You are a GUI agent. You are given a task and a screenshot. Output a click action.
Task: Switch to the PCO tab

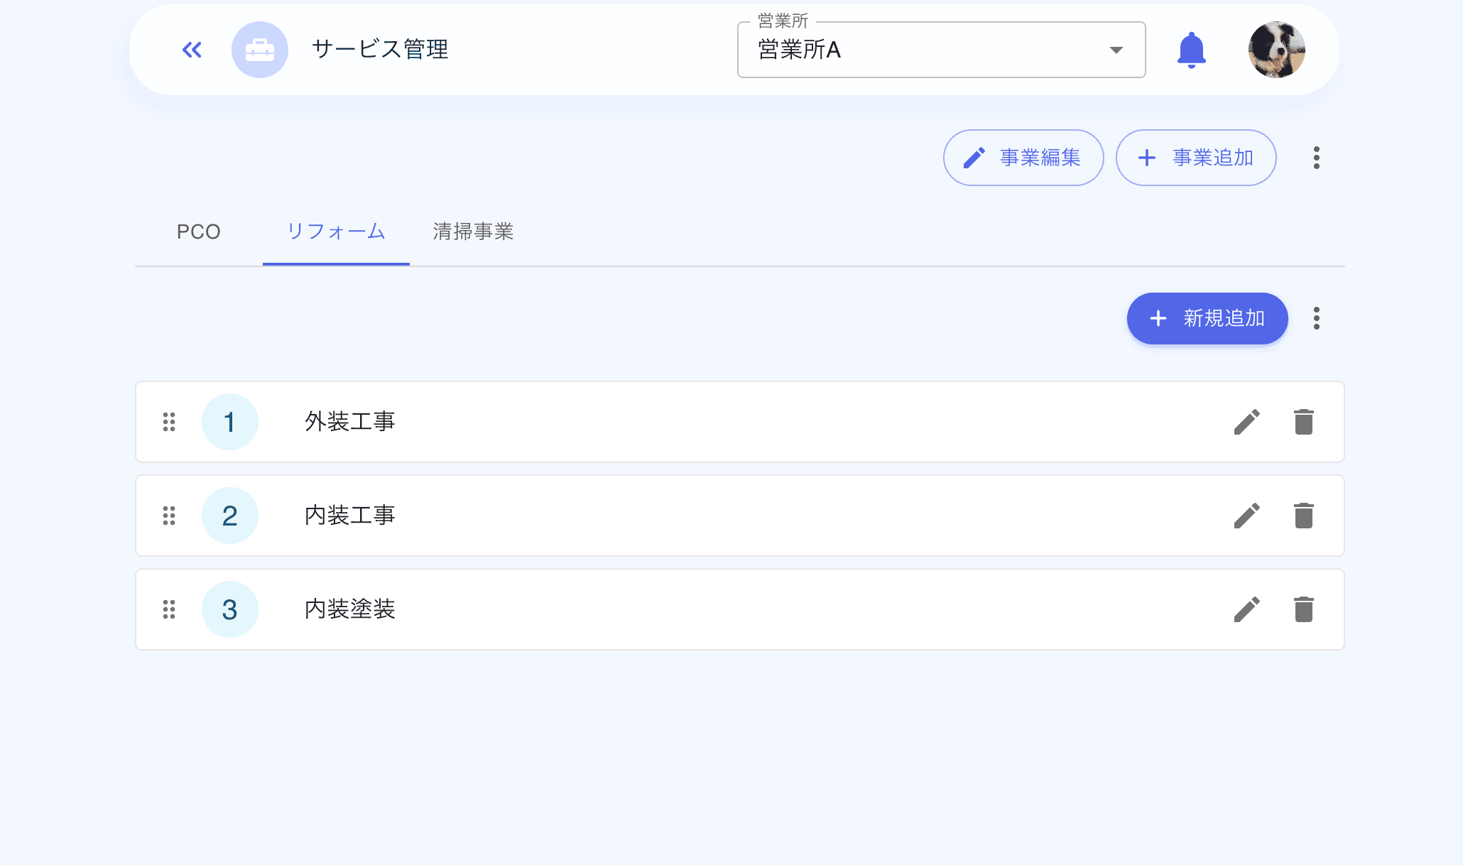pyautogui.click(x=199, y=232)
